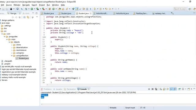Screen dimensions: 196x110
Task: Open the hidden editor tabs list
Action: click(x=172, y=13)
